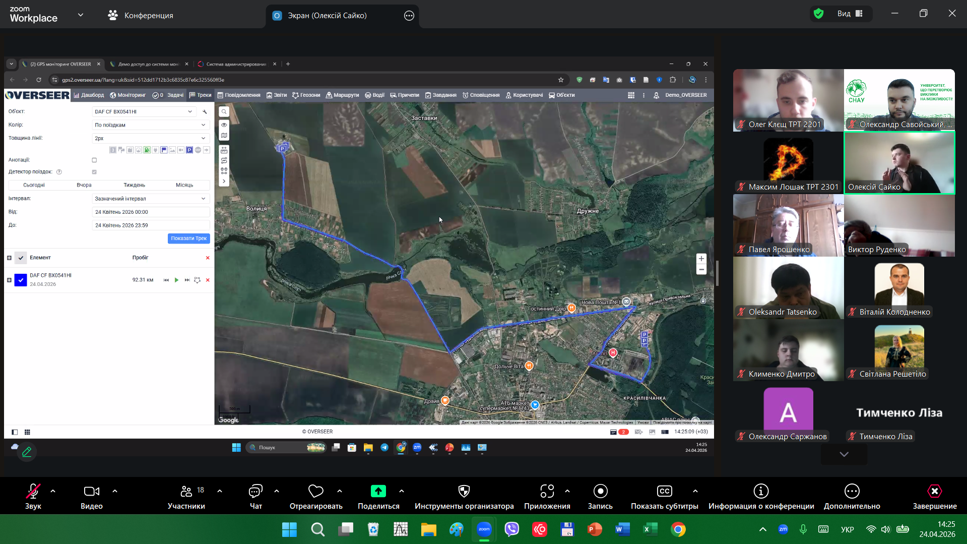967x544 pixels.
Task: Expand the Інтервал dropdown
Action: [150, 199]
